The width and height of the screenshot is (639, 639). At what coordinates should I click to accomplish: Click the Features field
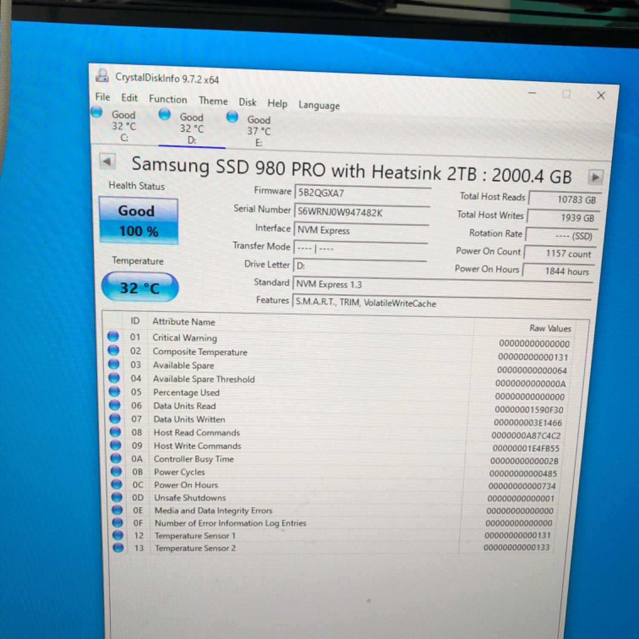441,303
